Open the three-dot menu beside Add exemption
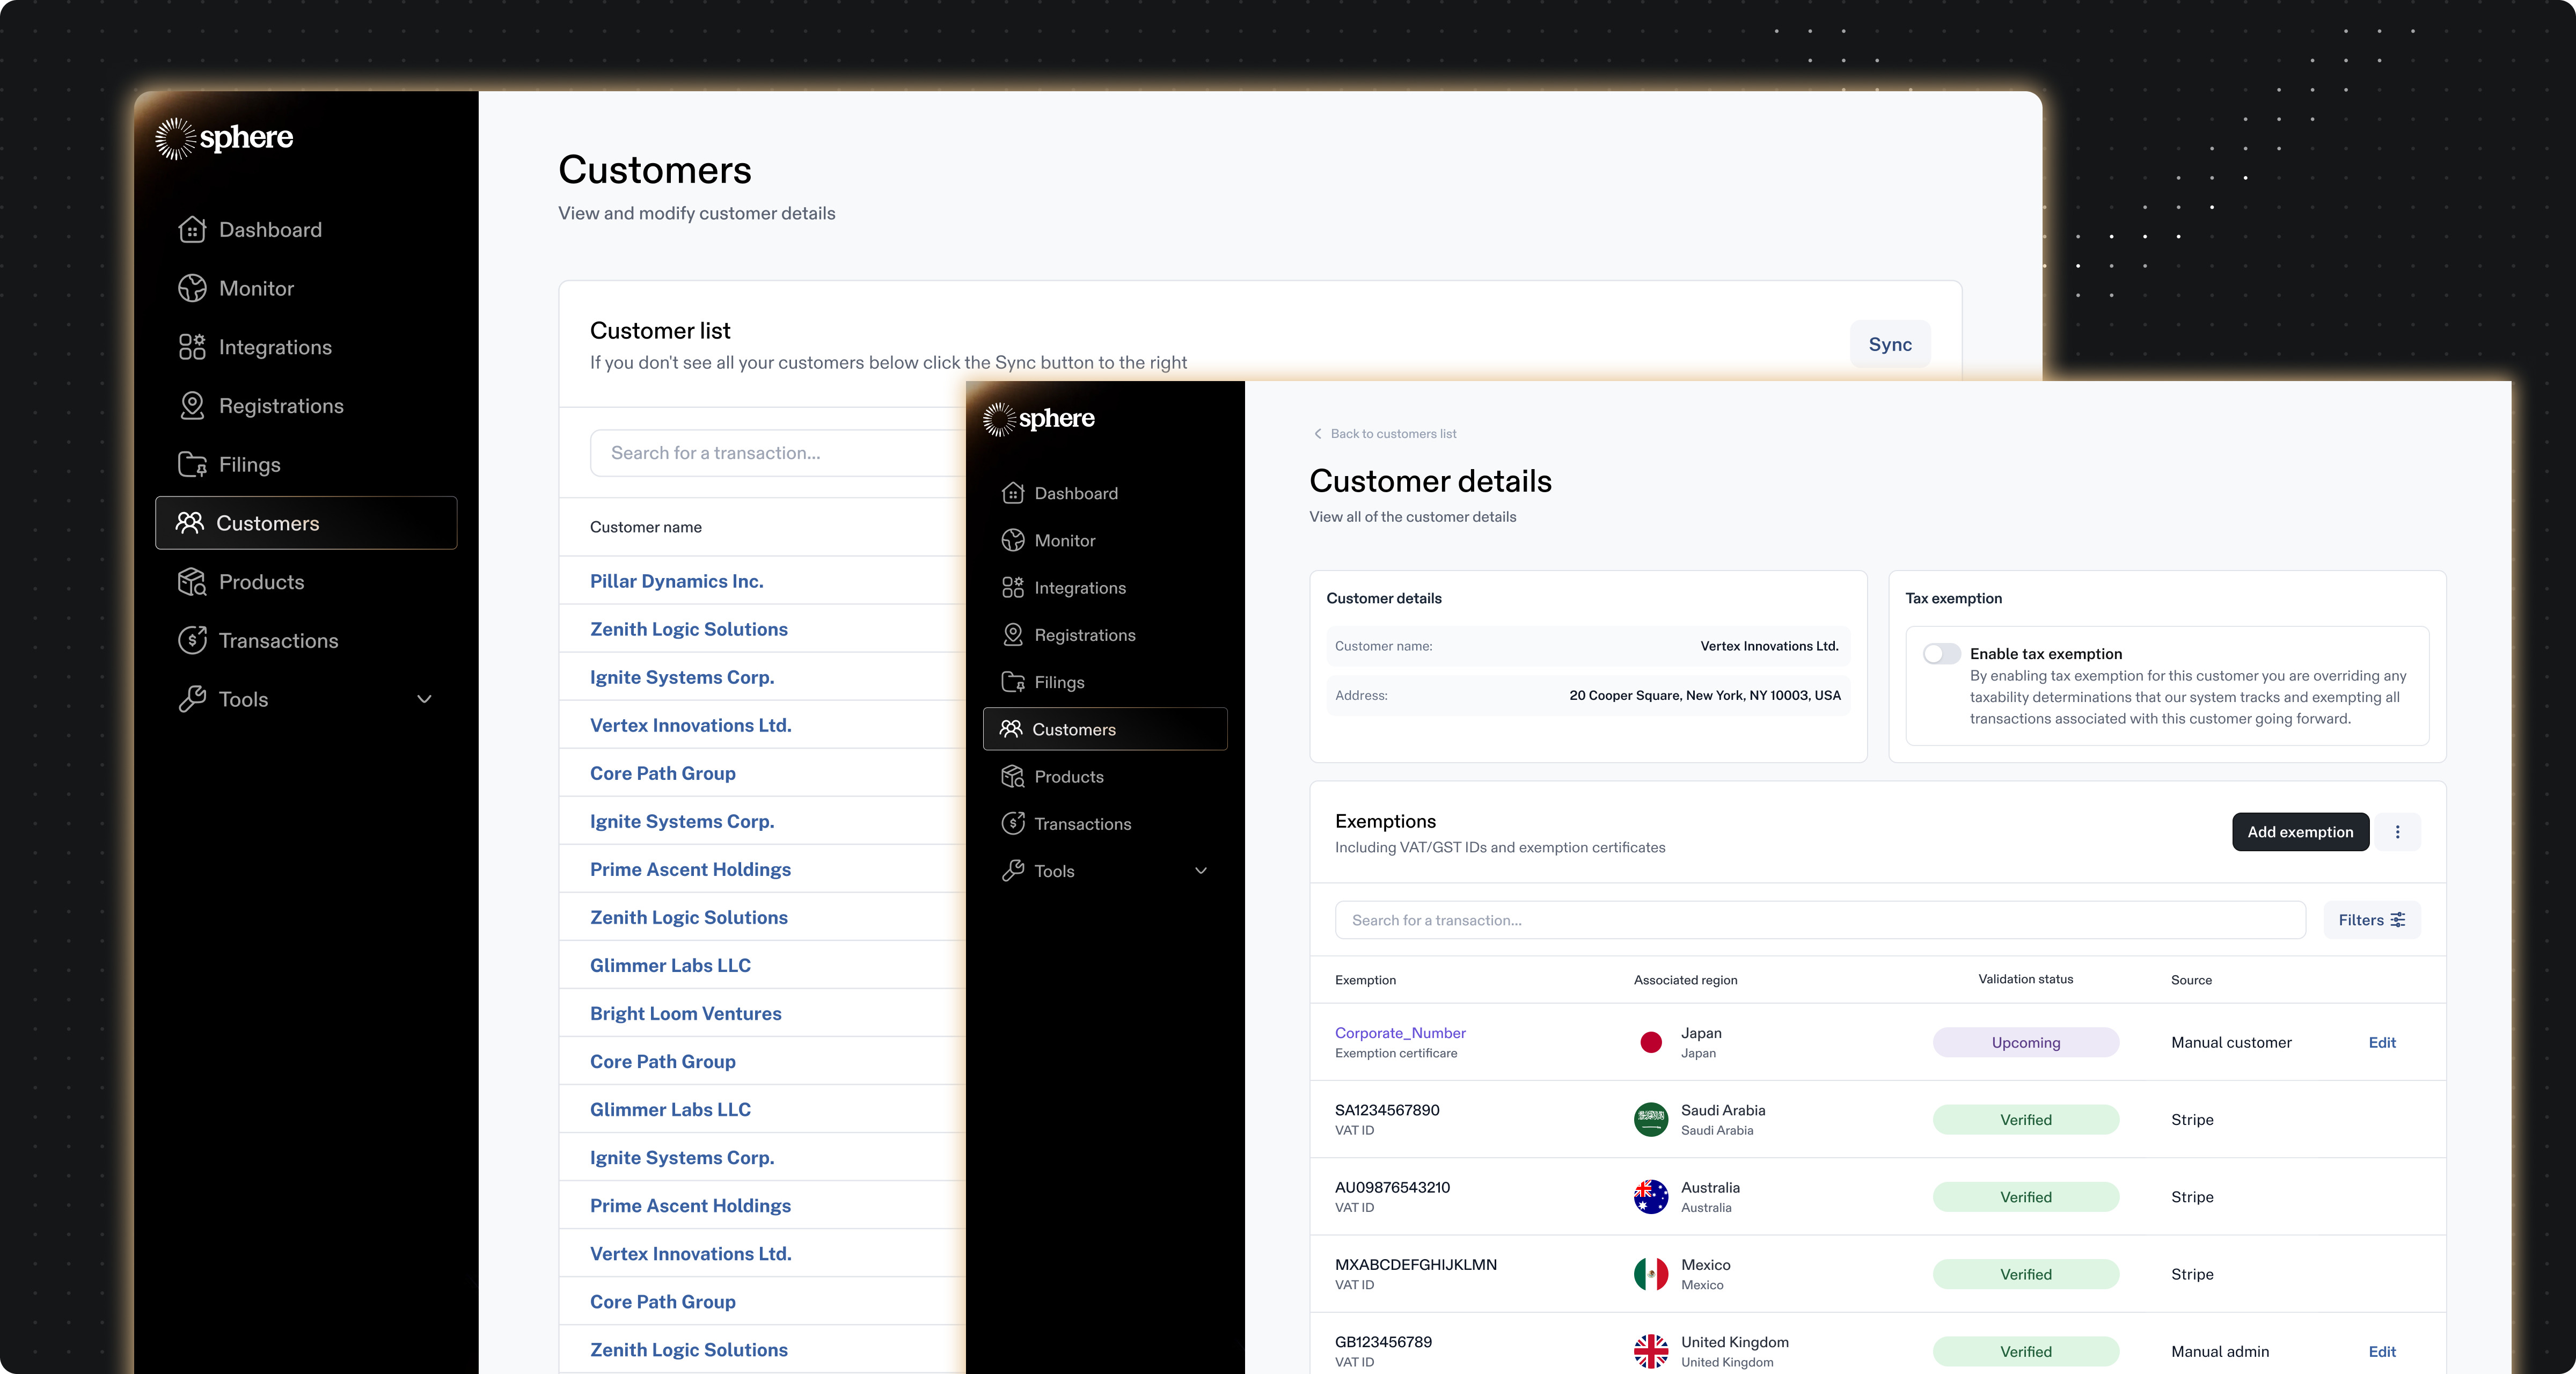2576x1374 pixels. tap(2397, 832)
